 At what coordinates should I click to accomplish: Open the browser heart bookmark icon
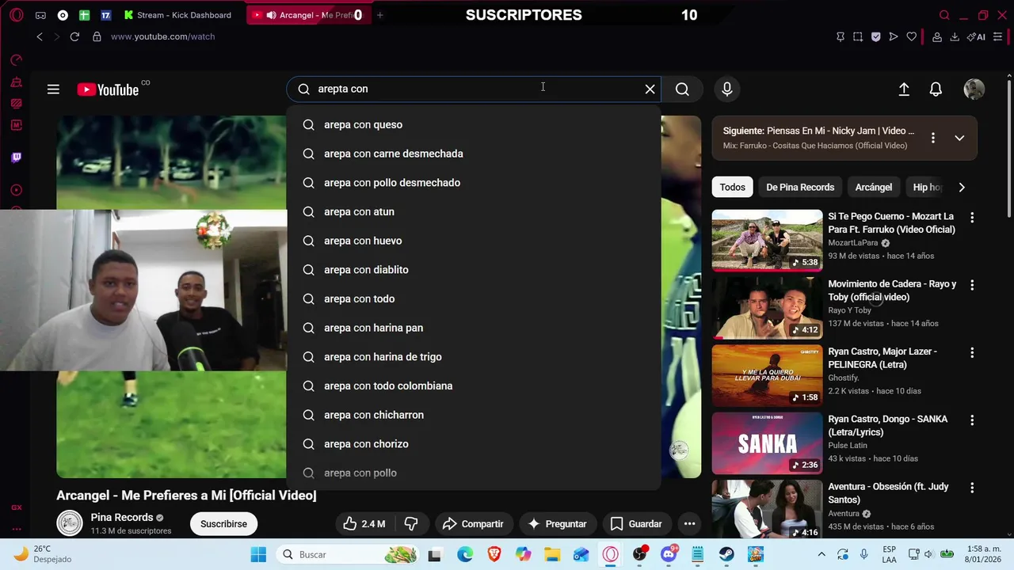click(x=911, y=36)
